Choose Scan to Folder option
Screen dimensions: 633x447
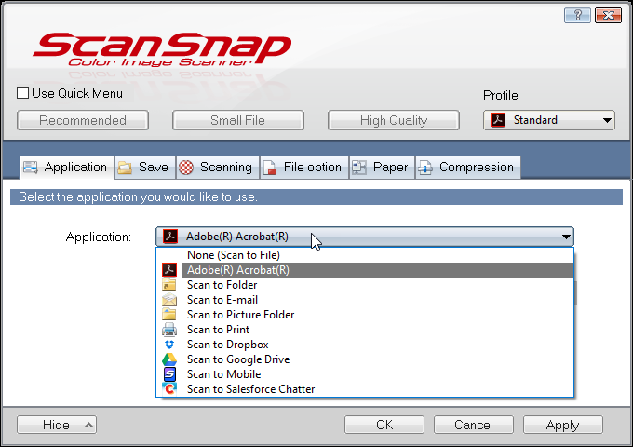(365, 285)
